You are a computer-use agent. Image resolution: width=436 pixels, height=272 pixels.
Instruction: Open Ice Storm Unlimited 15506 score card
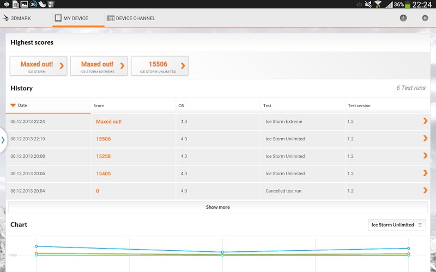(x=160, y=66)
